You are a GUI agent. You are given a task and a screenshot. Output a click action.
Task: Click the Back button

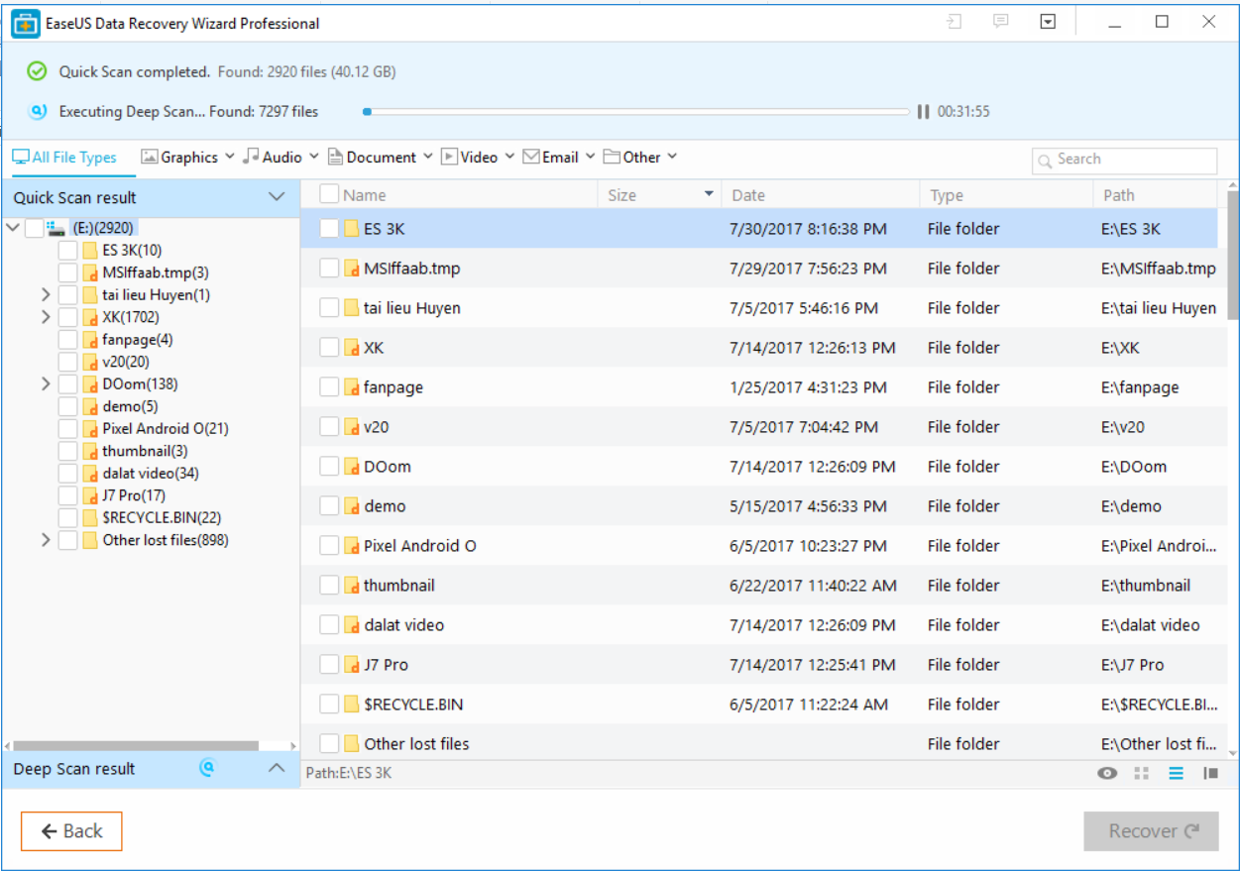[71, 831]
